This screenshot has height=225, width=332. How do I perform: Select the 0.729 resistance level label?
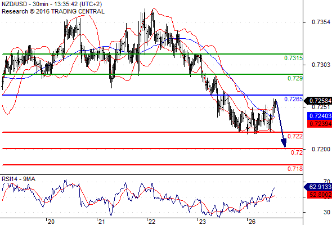click(x=295, y=78)
